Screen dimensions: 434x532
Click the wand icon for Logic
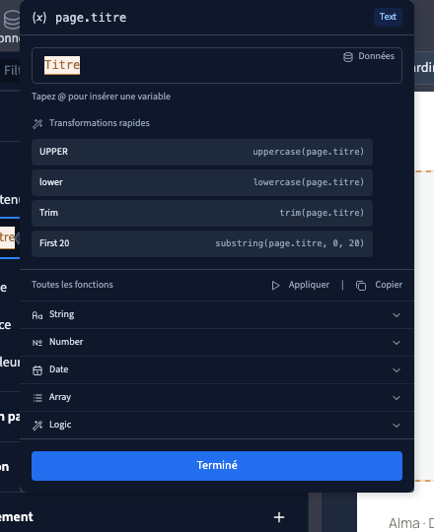[37, 426]
